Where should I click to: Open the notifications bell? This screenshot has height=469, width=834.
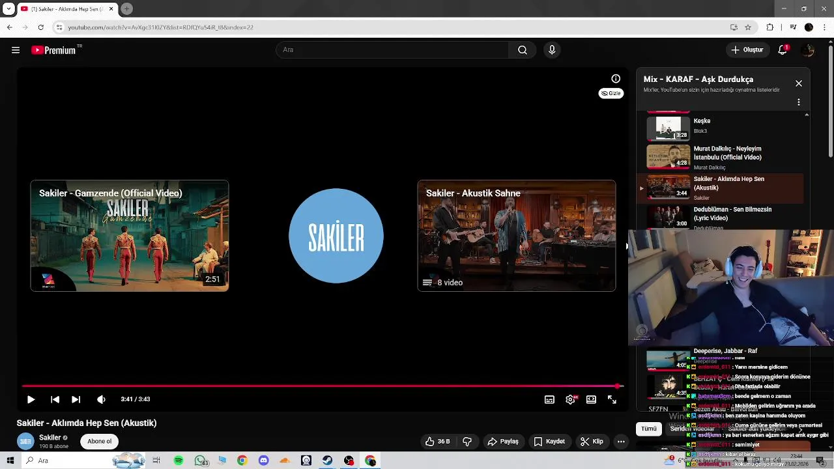pos(783,50)
